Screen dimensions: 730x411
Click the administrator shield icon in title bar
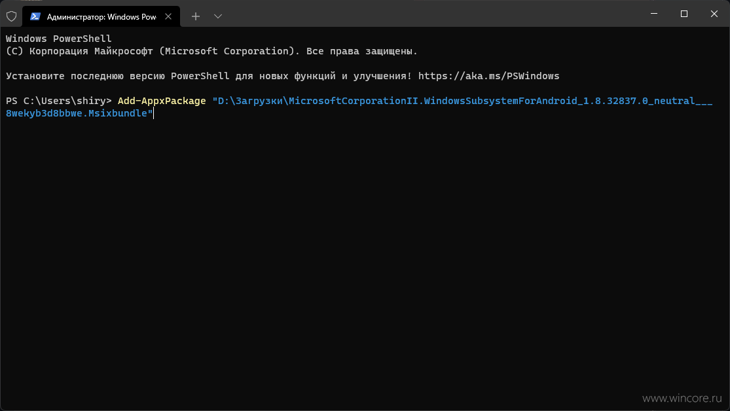[12, 16]
